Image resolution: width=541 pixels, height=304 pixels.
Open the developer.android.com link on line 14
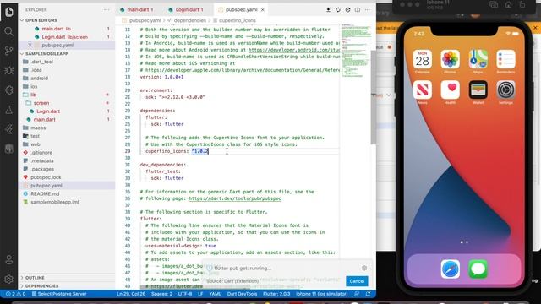point(294,50)
